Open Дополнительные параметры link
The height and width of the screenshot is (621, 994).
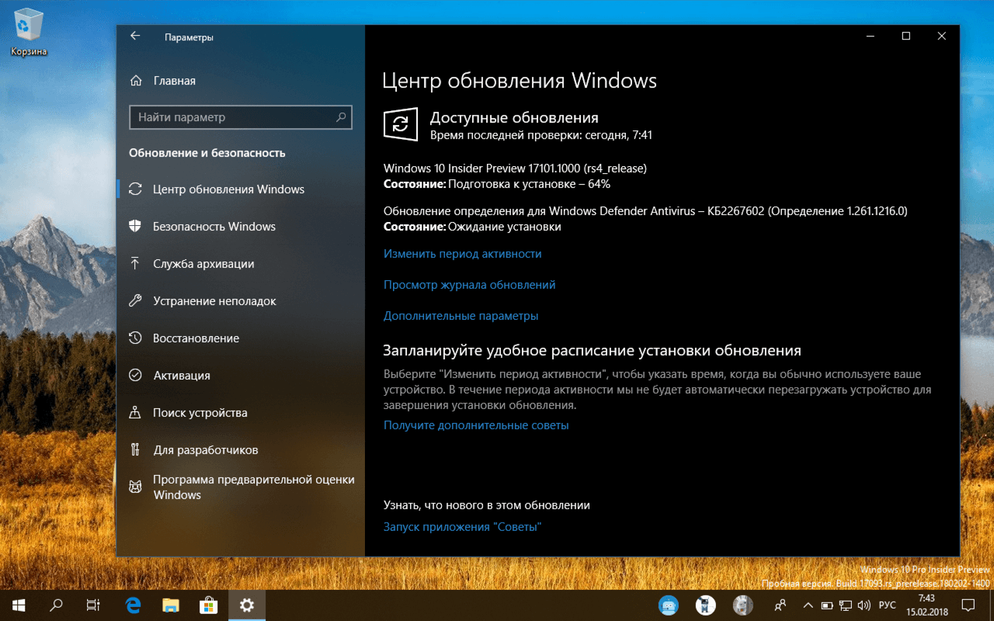tap(461, 316)
